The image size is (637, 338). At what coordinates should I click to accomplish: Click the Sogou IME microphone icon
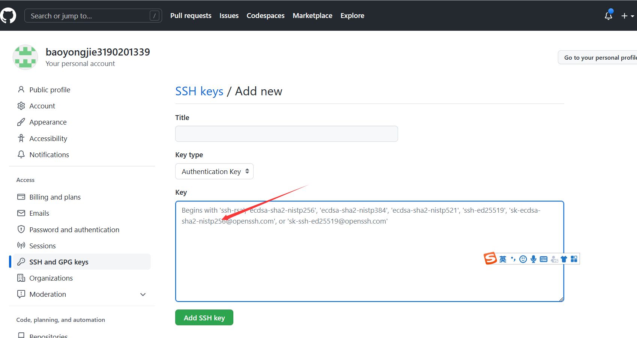(533, 259)
